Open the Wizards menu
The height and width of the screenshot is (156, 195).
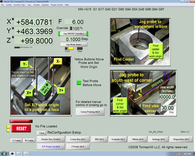click(37, 5)
